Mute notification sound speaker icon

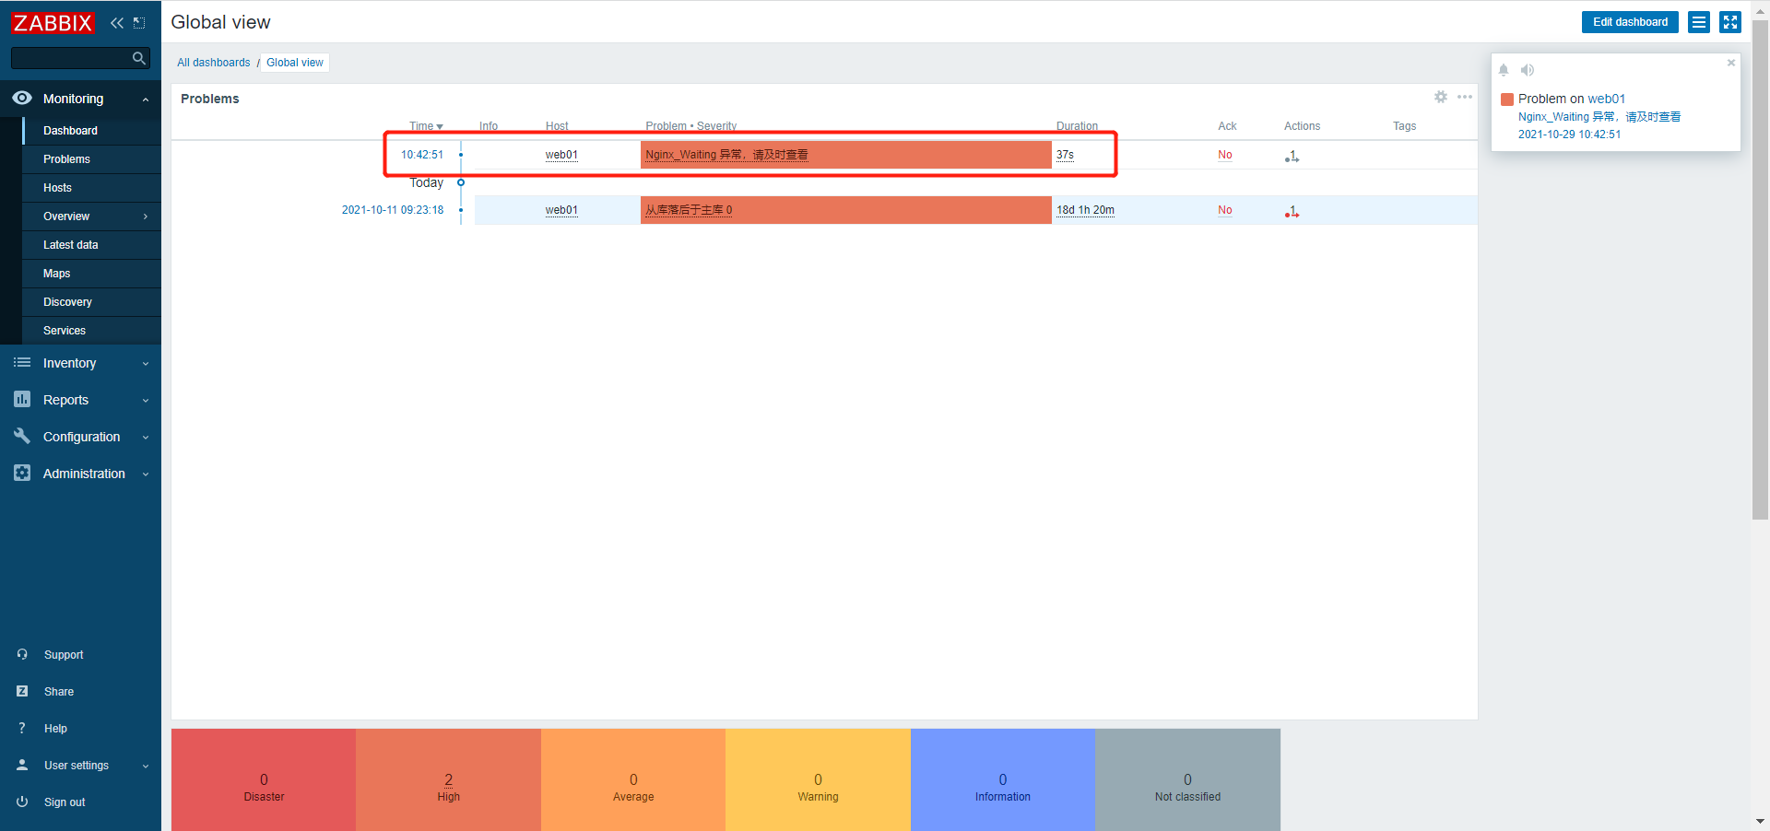1528,70
